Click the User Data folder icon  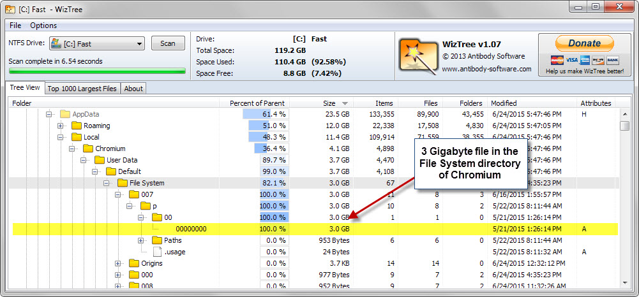100,161
